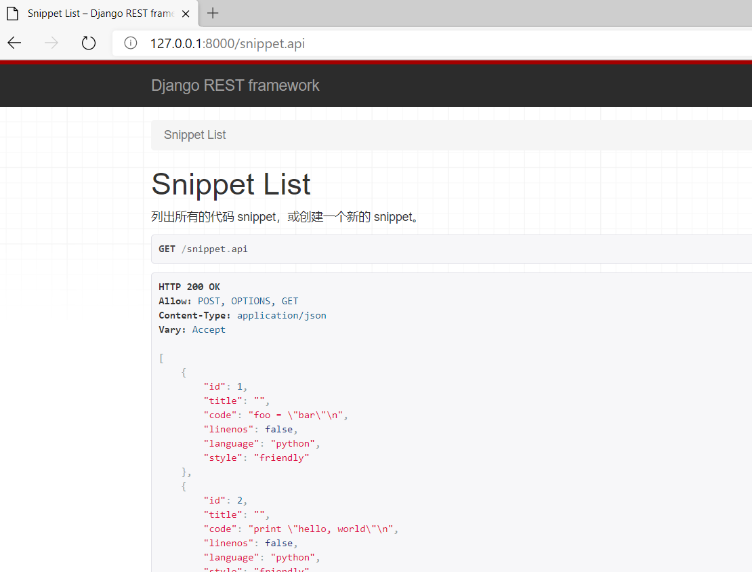Open the Django REST framework brand link
The image size is (752, 572).
pyautogui.click(x=235, y=85)
